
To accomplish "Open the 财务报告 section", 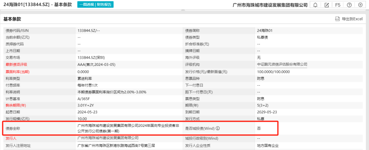I will tap(104, 4).
